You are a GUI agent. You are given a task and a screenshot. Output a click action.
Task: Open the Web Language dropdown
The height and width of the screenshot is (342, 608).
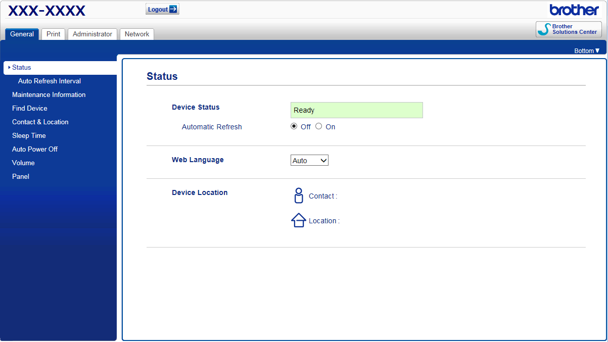tap(309, 160)
